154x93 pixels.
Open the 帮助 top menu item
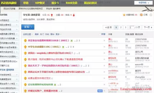[x=26, y=3]
